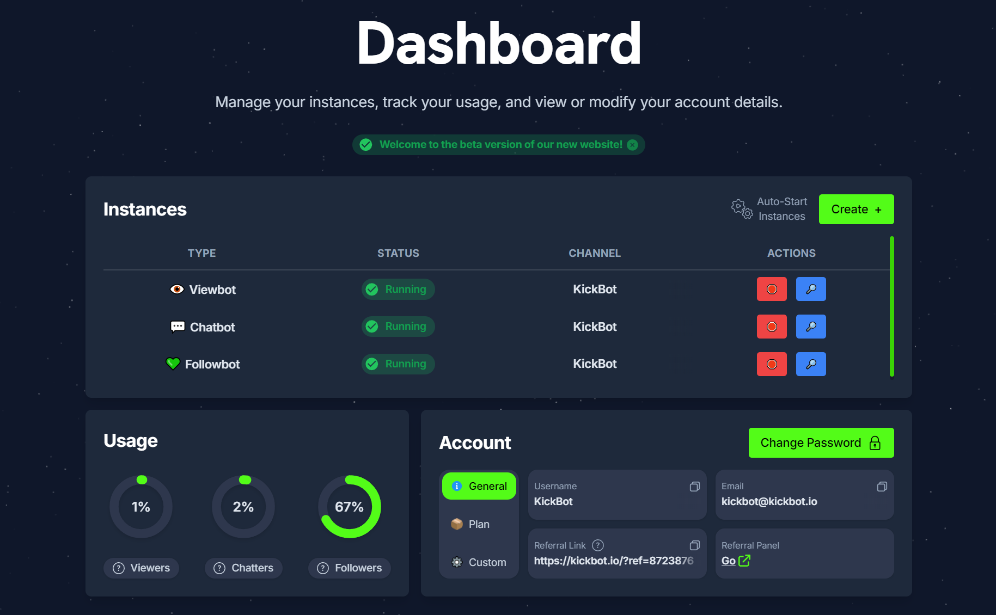Click the Viewbot row KickBot channel

[595, 289]
